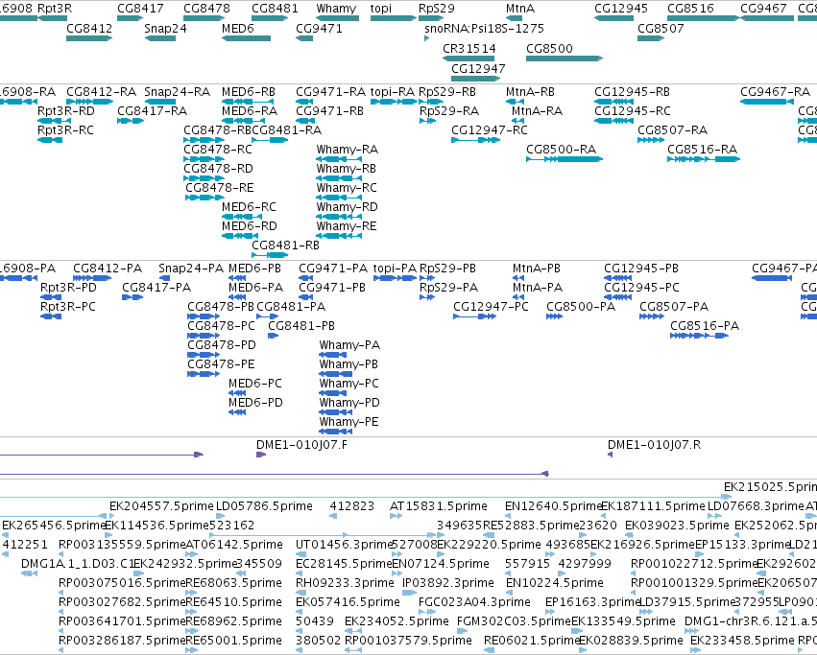Select protein MED6-PC
Viewport: 817px width, 655px height.
click(254, 384)
